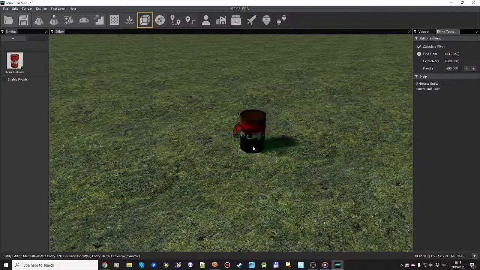Open the Visuals panel dropdown arrow
This screenshot has height=270, width=480.
click(415, 31)
